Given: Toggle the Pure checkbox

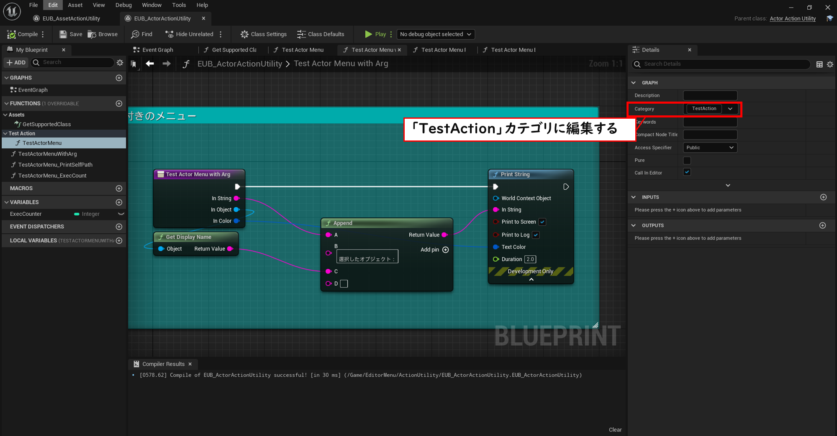Looking at the screenshot, I should point(687,161).
